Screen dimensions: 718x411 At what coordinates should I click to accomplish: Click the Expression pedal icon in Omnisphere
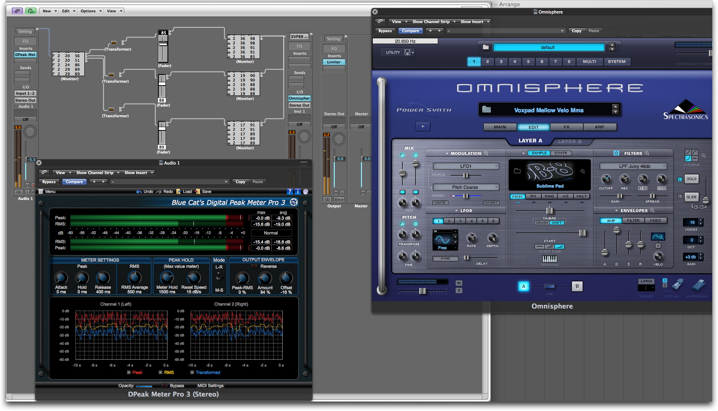coord(699,285)
